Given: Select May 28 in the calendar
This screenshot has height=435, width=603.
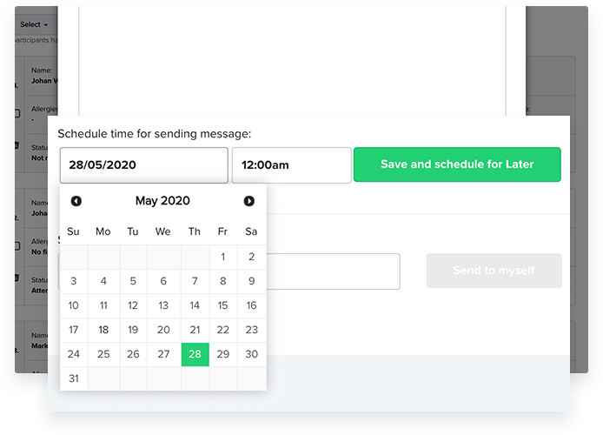Looking at the screenshot, I should click(195, 354).
